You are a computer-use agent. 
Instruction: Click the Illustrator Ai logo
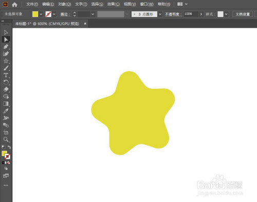5,4
